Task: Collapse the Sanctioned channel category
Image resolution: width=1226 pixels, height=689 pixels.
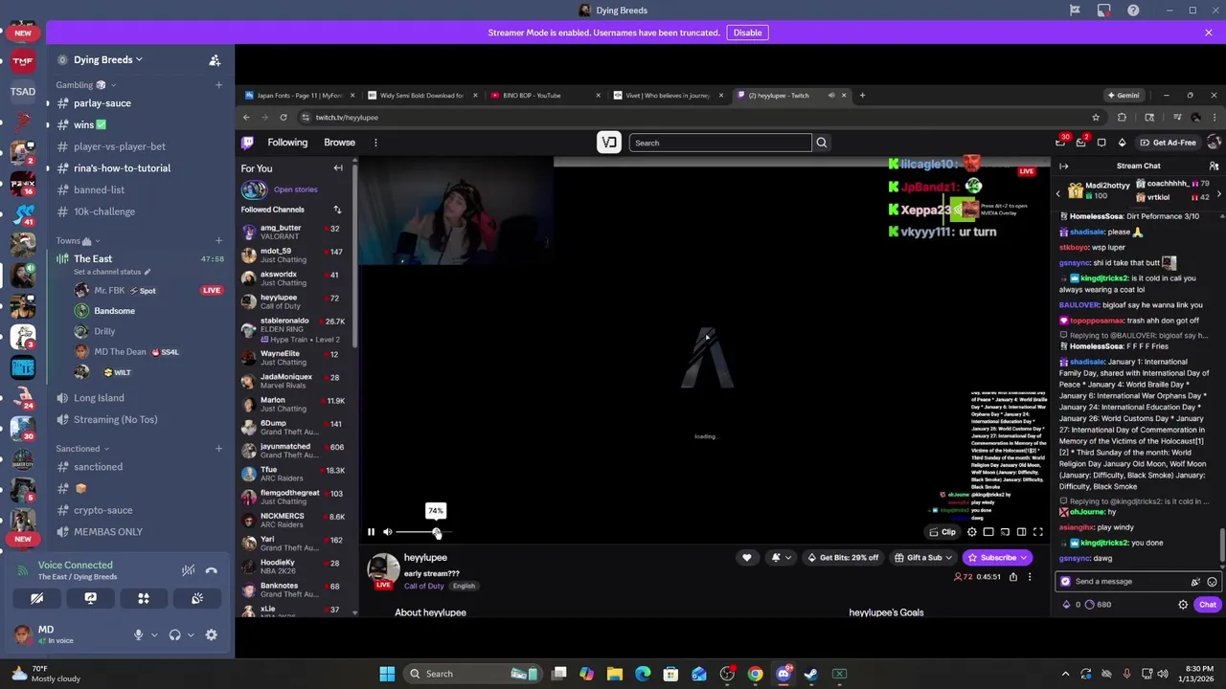Action: tap(82, 448)
